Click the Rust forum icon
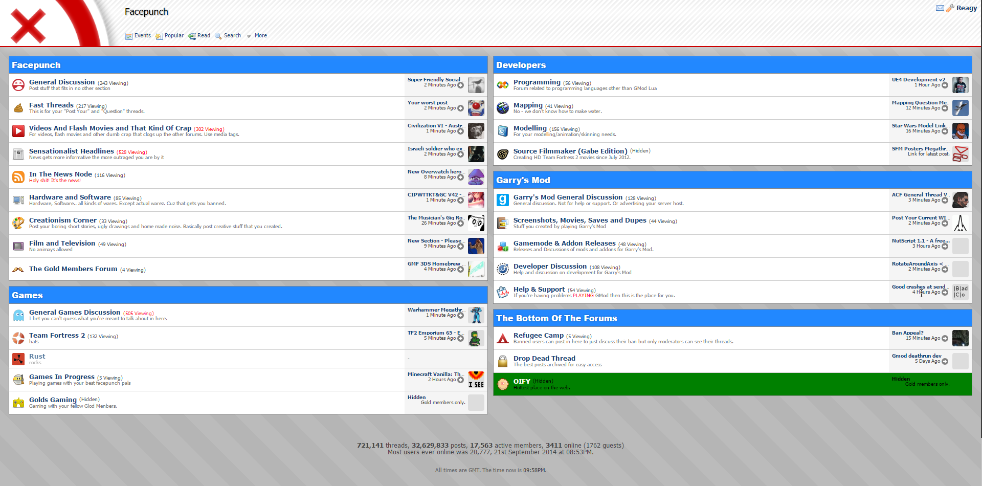Image resolution: width=982 pixels, height=486 pixels. [18, 359]
